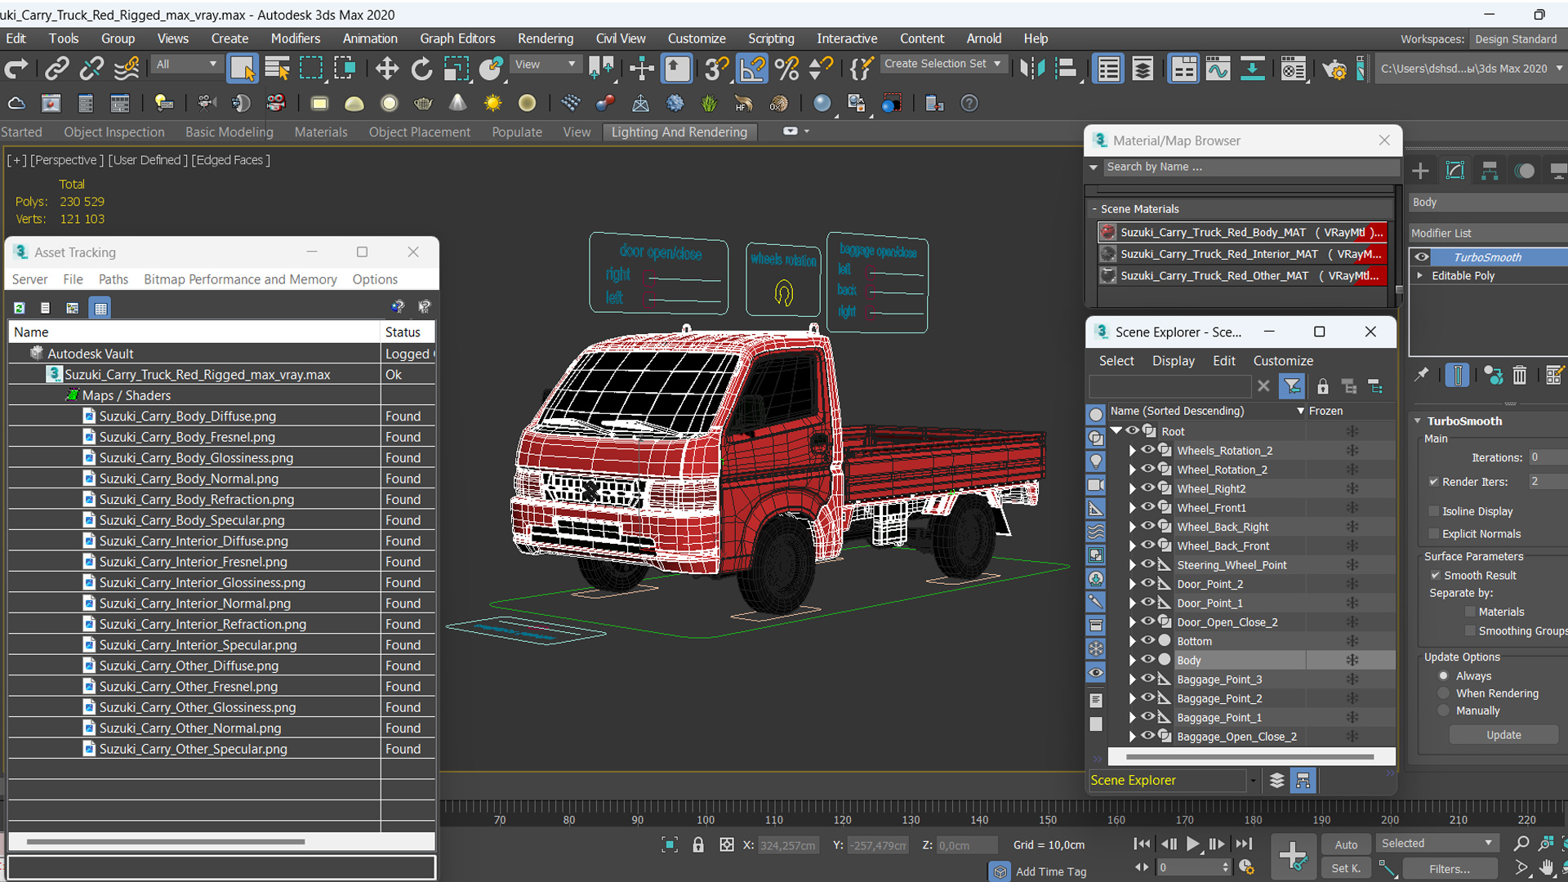Toggle the Isoline Display checkbox

pyautogui.click(x=1433, y=511)
